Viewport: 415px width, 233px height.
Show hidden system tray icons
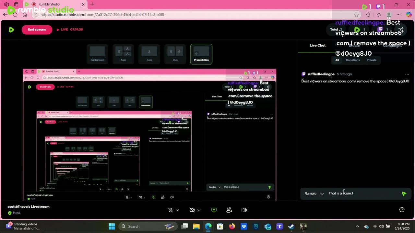tap(358, 226)
